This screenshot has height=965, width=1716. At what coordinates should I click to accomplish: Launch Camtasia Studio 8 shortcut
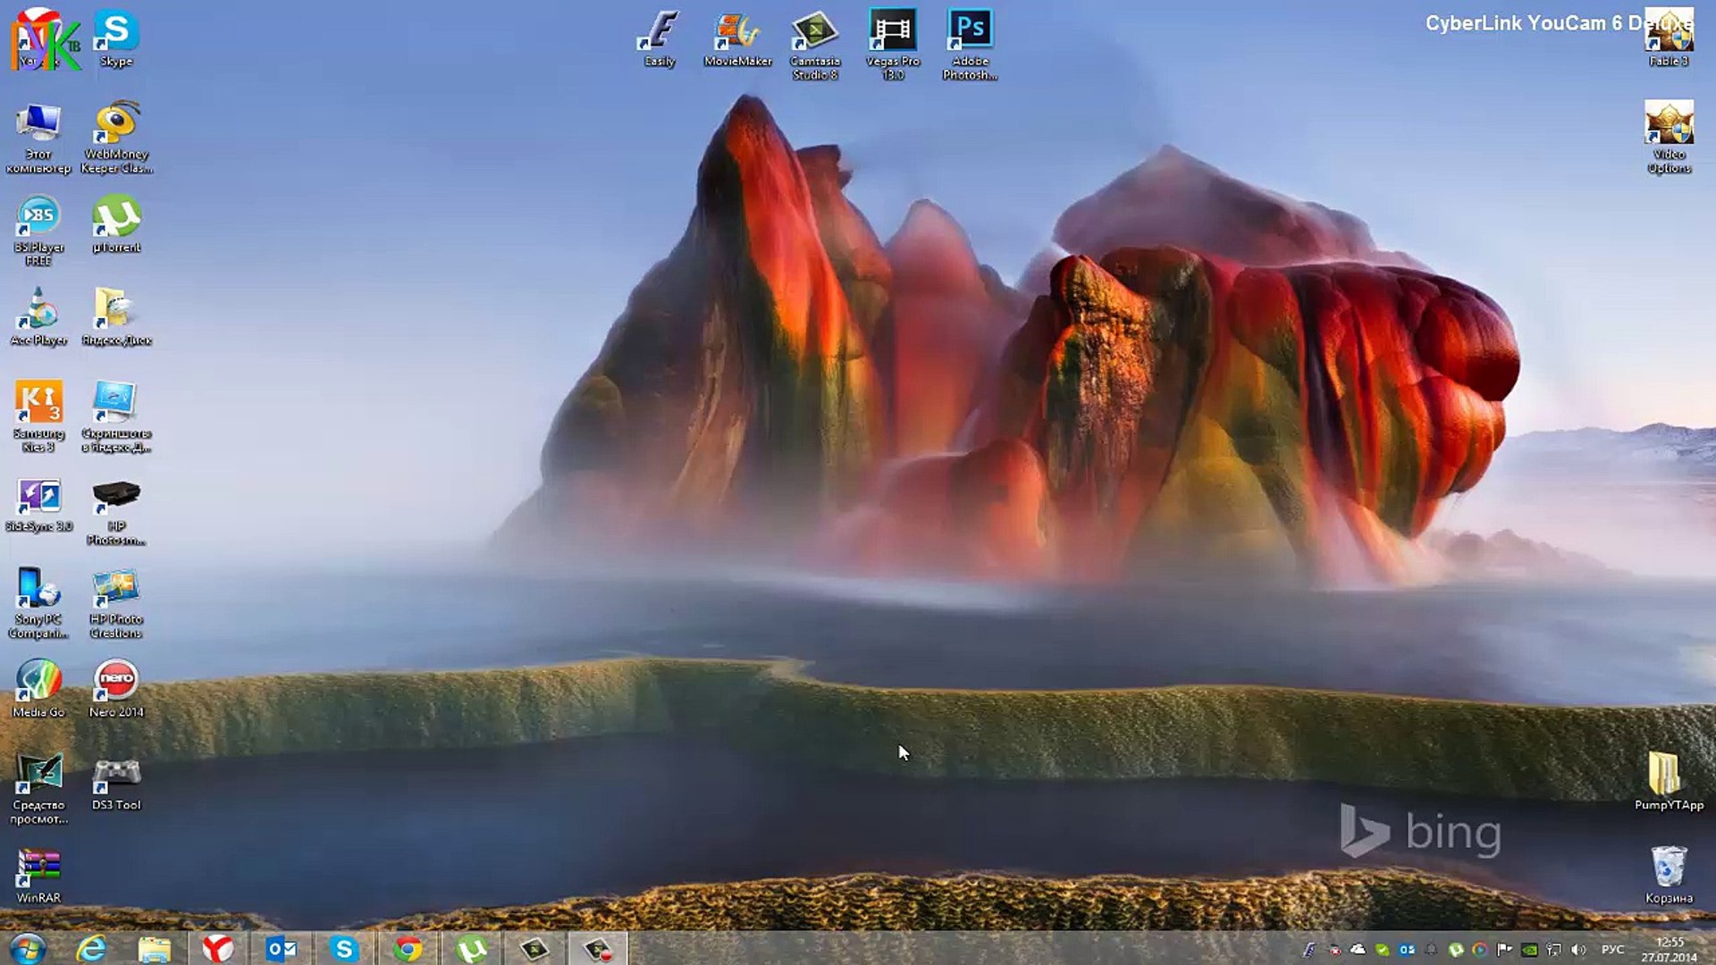coord(815,45)
